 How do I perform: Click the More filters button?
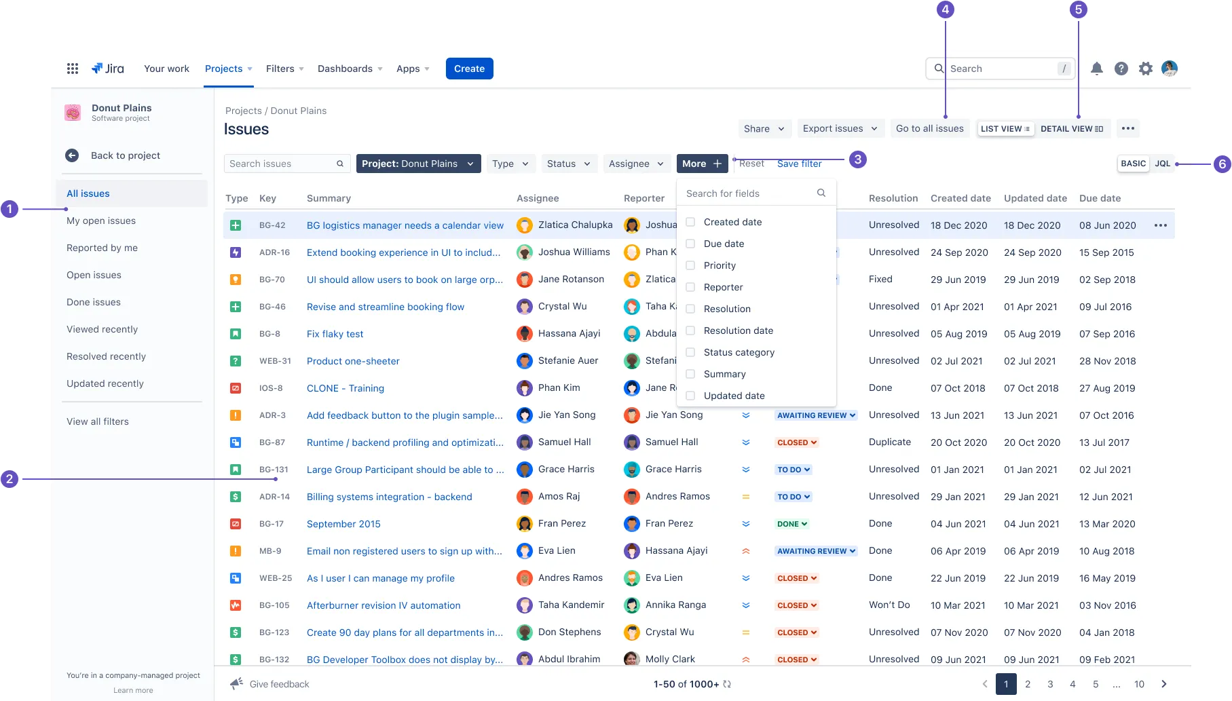coord(702,164)
